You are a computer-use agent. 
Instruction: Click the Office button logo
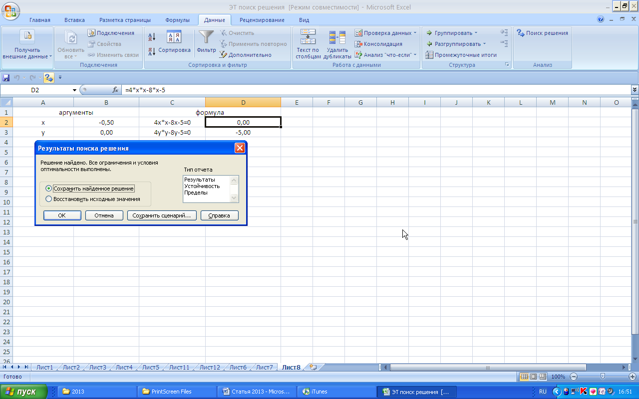click(x=10, y=9)
